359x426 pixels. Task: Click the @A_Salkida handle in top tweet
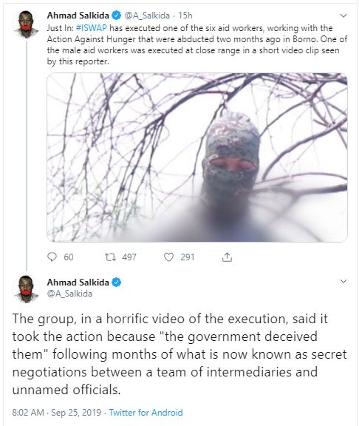[x=147, y=16]
